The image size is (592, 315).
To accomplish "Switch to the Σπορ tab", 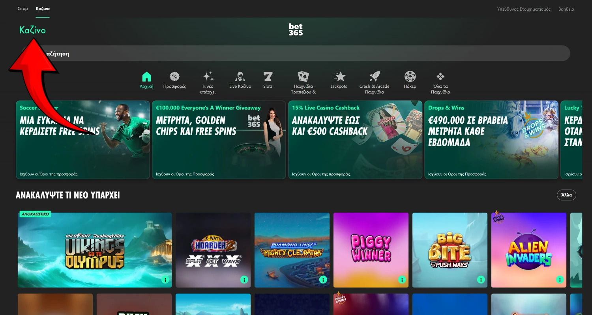I will (23, 9).
